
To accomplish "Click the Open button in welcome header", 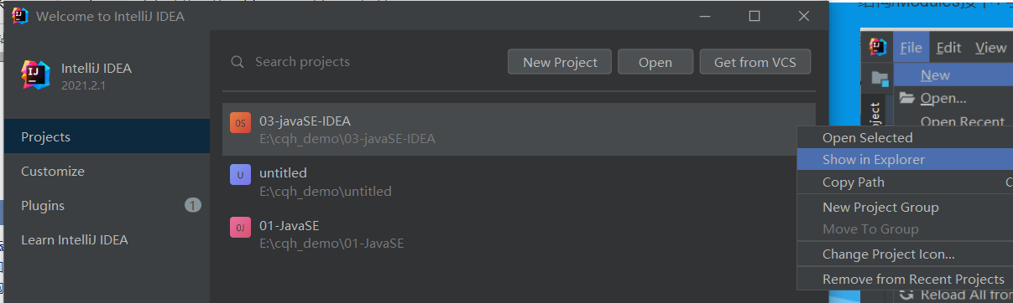I will (x=655, y=62).
